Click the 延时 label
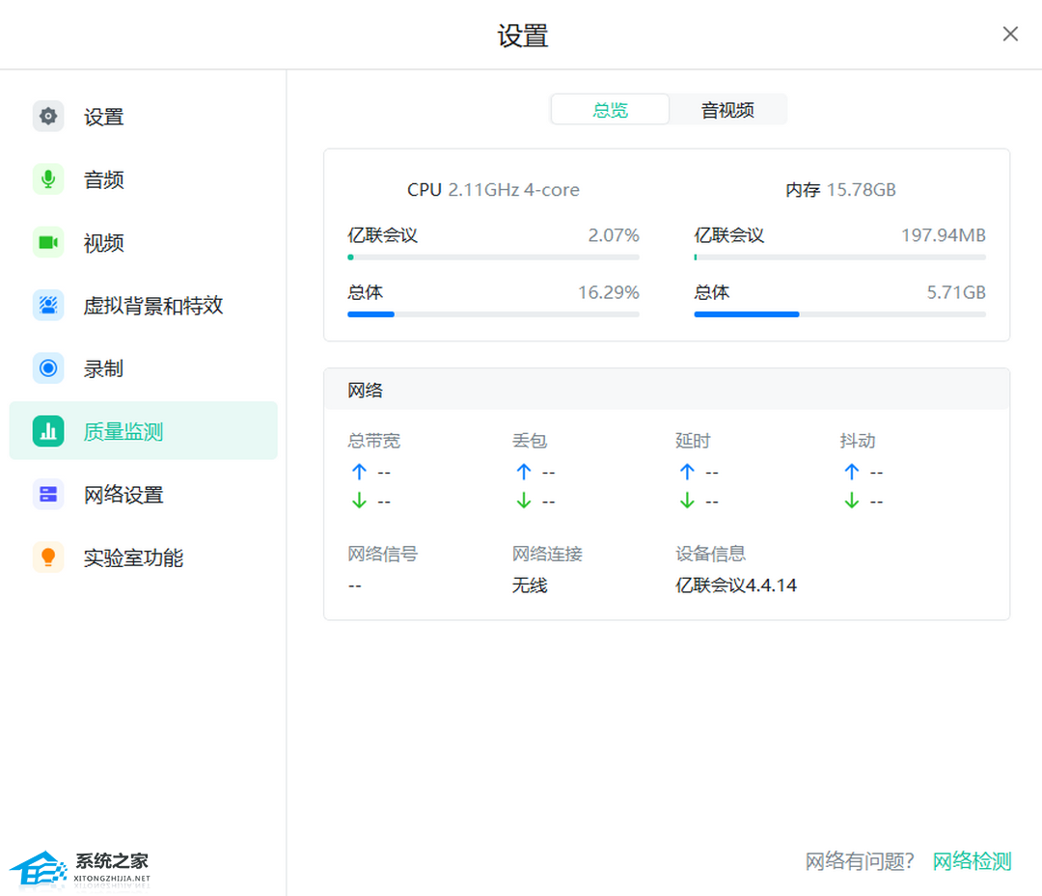 pos(693,441)
